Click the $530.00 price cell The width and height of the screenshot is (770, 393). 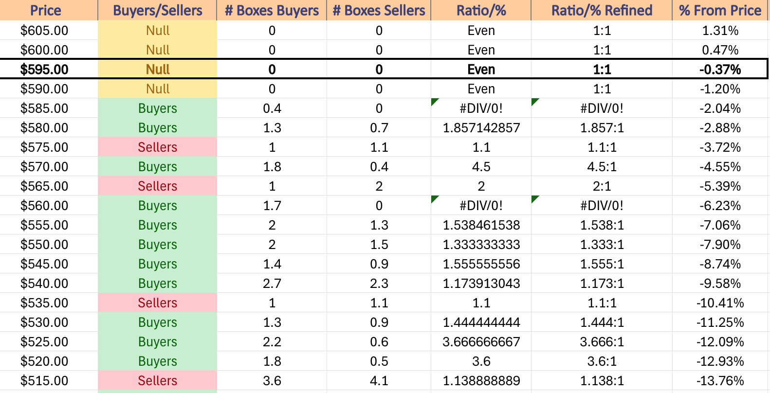pyautogui.click(x=49, y=322)
